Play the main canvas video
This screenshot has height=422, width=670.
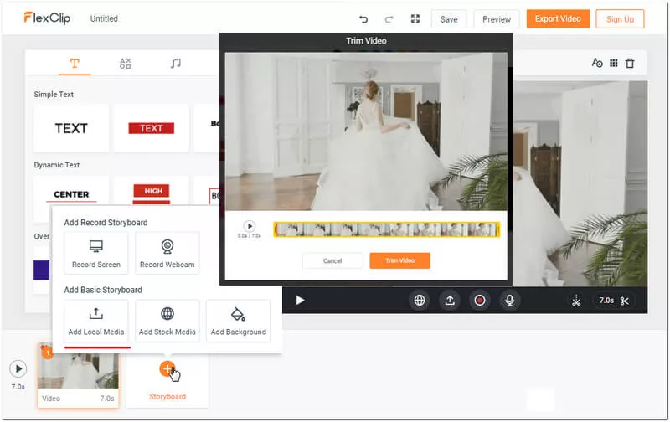point(301,301)
